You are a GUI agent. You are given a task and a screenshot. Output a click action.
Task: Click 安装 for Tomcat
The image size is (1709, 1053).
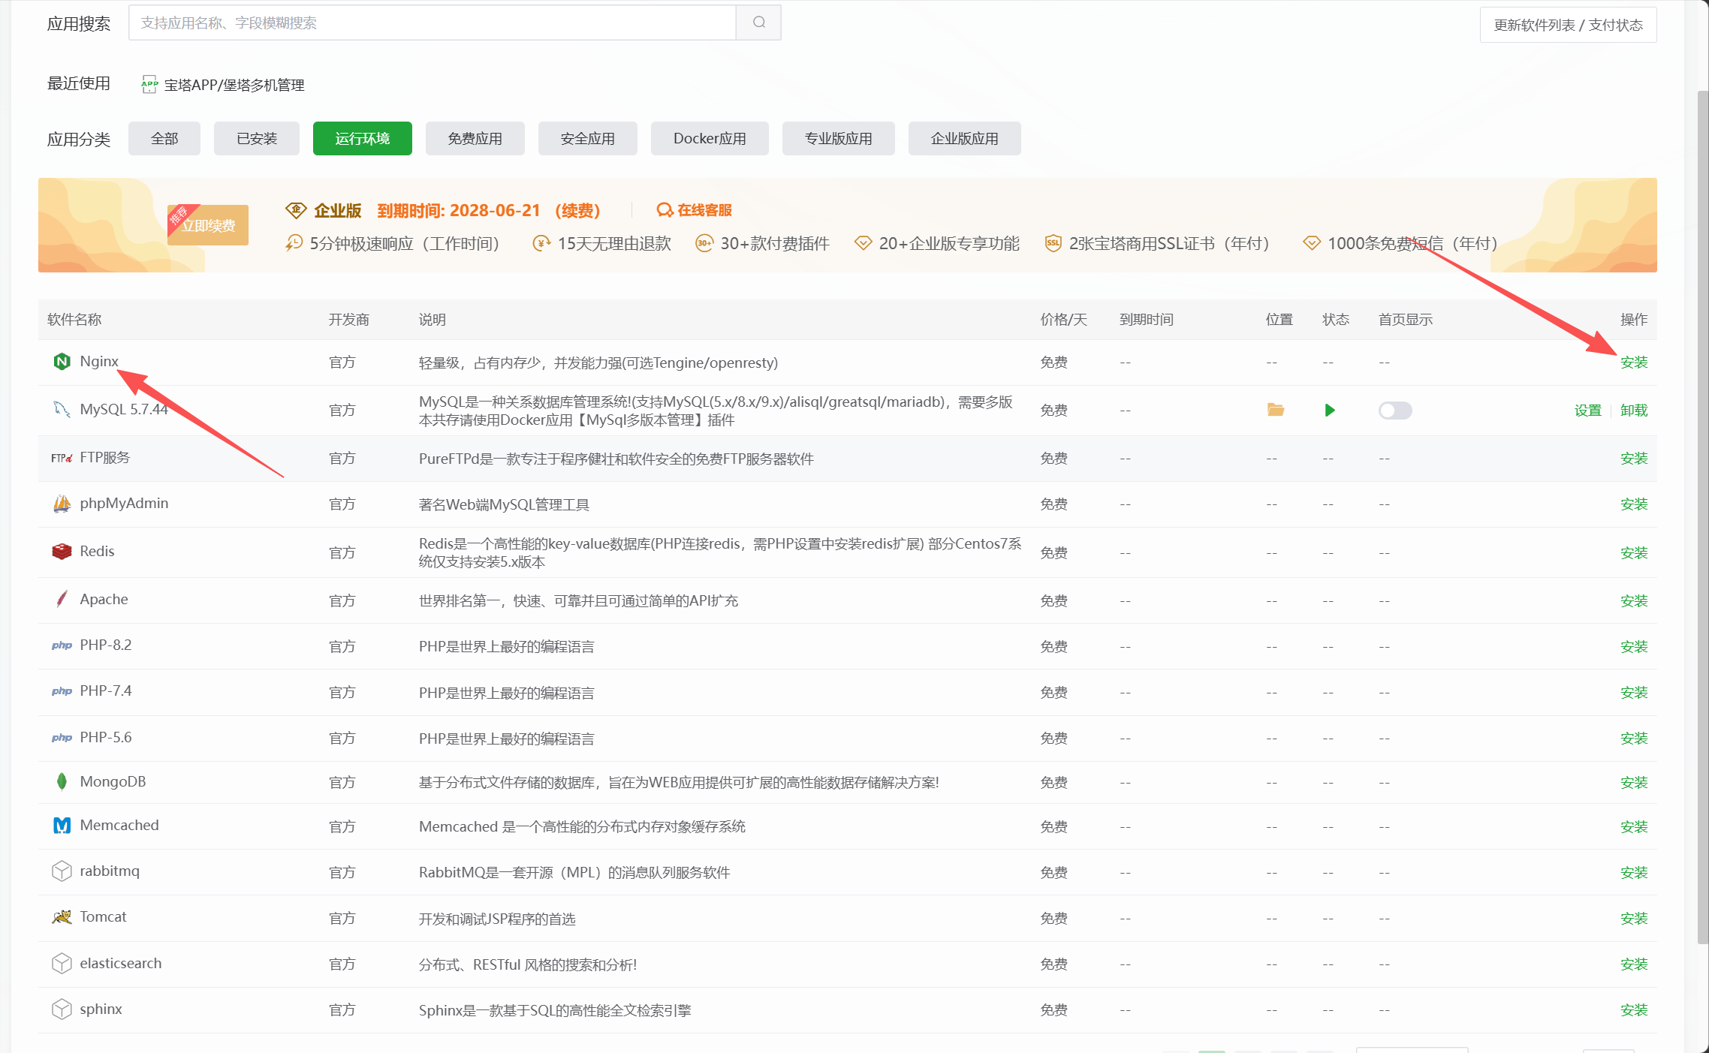[1634, 919]
